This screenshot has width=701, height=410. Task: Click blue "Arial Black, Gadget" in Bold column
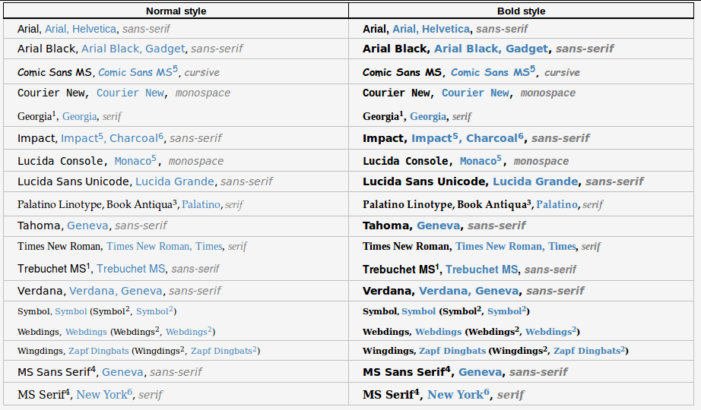(x=491, y=49)
